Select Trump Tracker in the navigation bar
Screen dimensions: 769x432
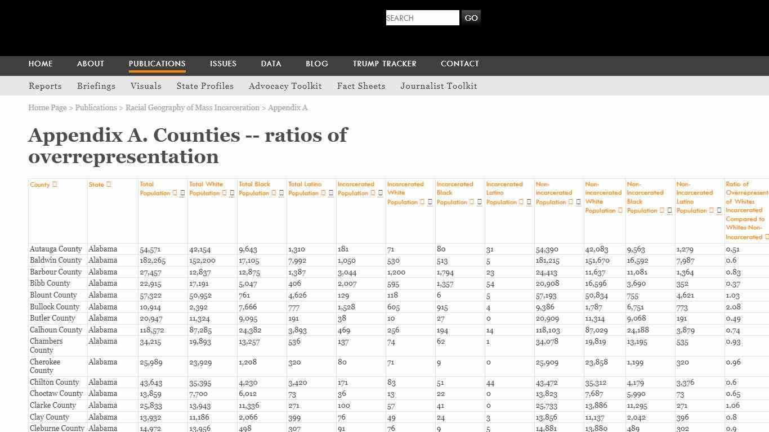point(384,64)
